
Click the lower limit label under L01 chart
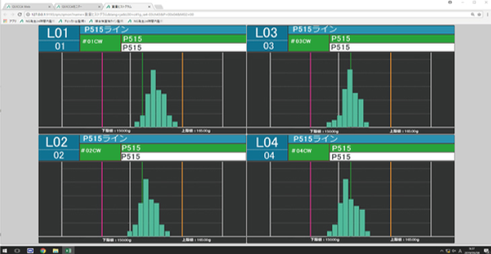pyautogui.click(x=116, y=131)
